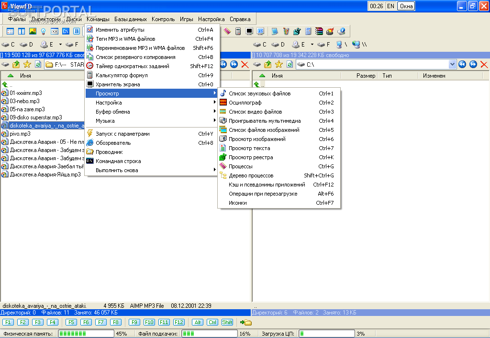This screenshot has width=490, height=338.
Task: Open the Базы данных menu
Action: click(x=130, y=19)
